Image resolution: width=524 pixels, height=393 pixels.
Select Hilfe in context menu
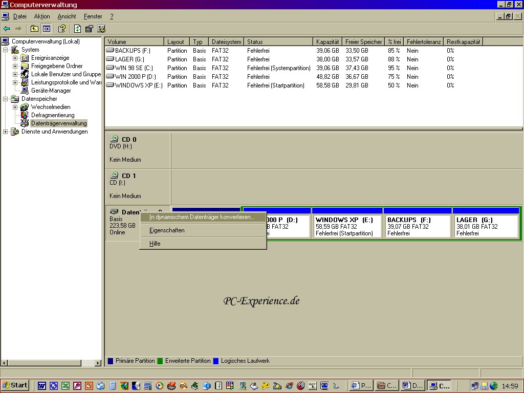[203, 244]
